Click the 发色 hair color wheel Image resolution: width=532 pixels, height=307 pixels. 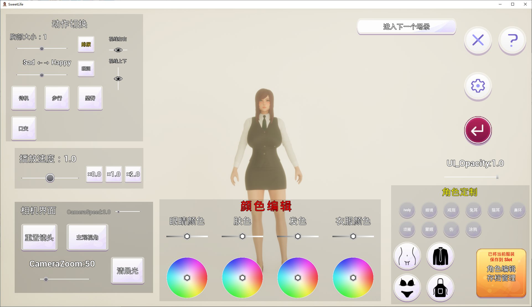[x=298, y=278]
